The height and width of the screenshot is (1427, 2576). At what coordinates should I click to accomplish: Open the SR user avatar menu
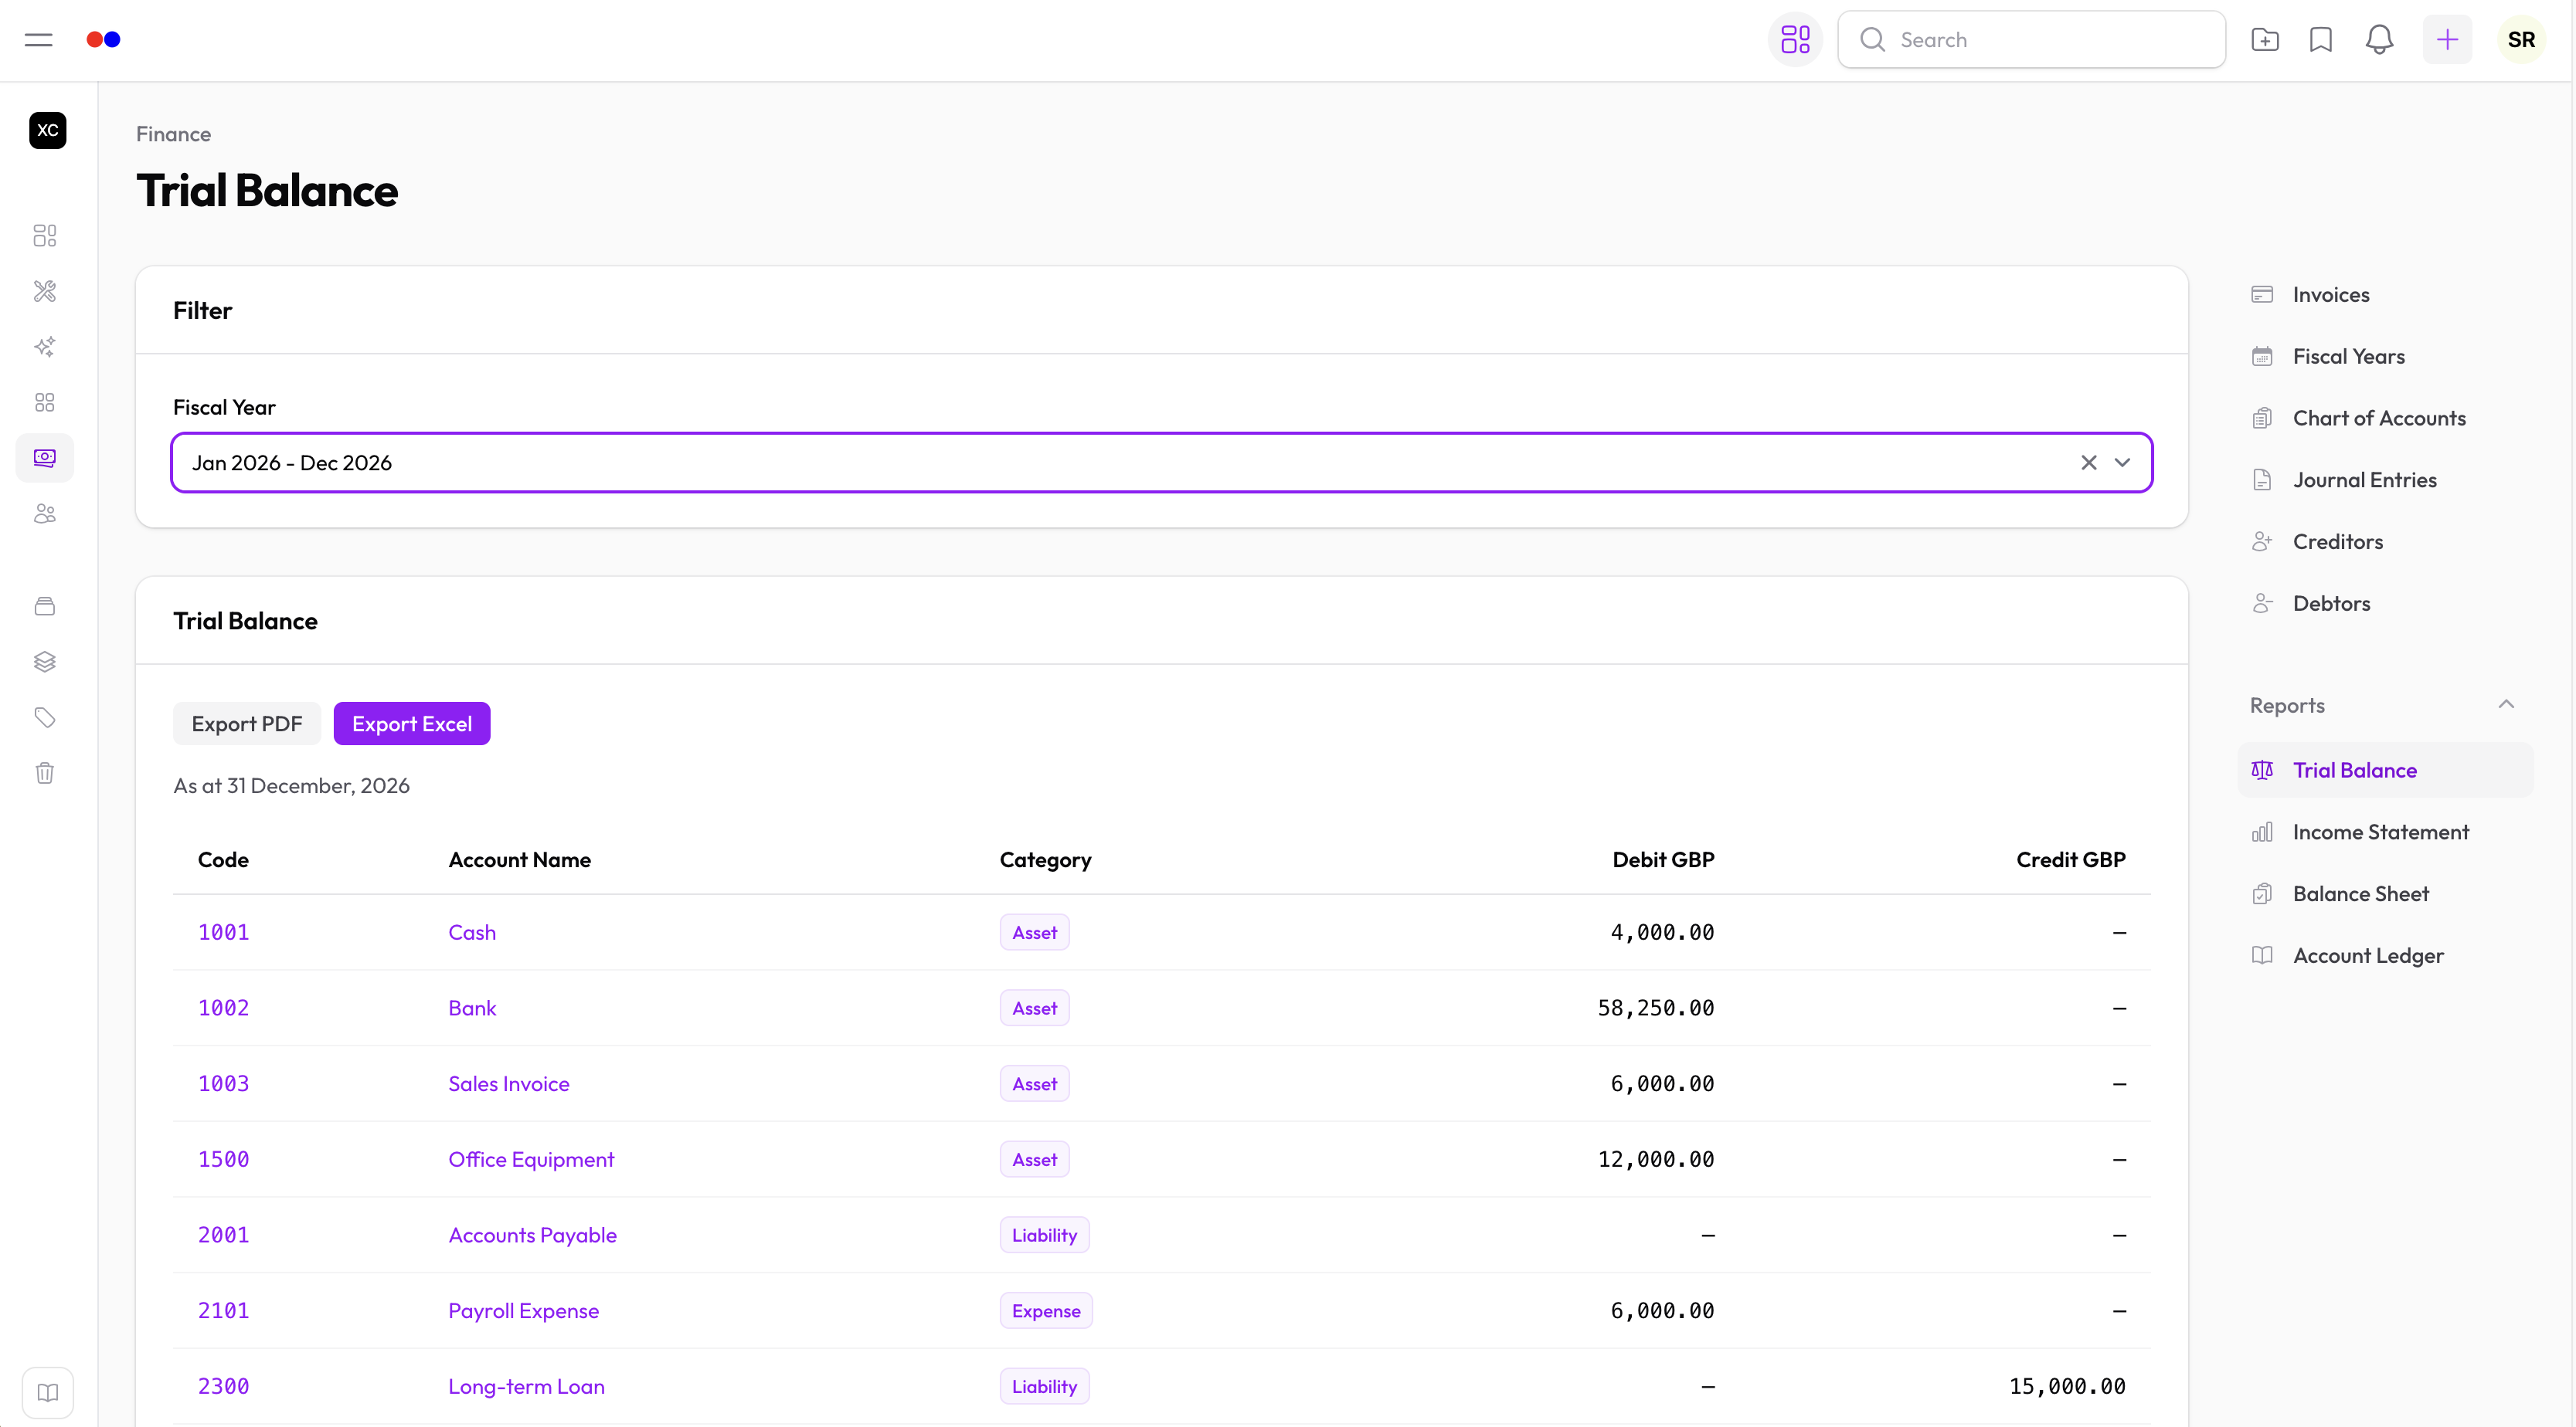(x=2521, y=40)
